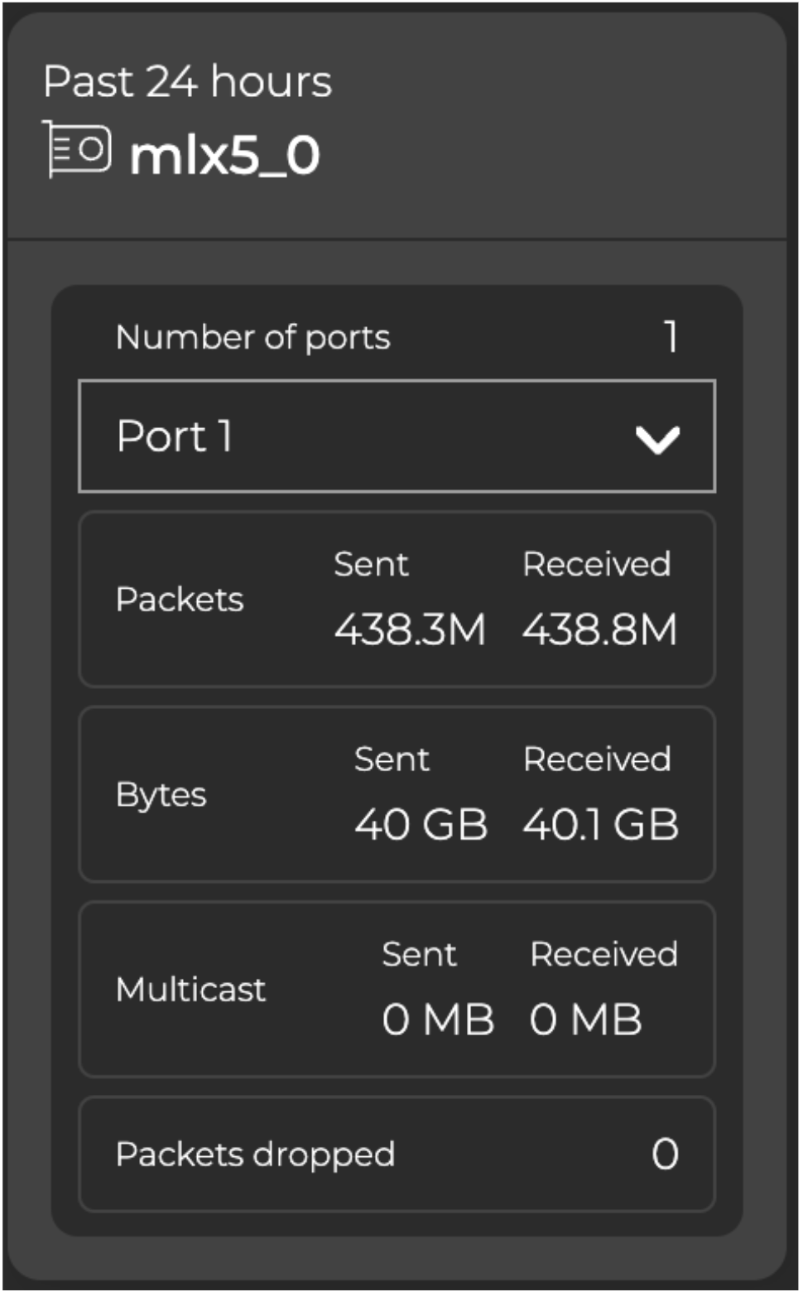Click the multicast sent value 0 MB
This screenshot has width=803, height=1292.
[438, 1020]
